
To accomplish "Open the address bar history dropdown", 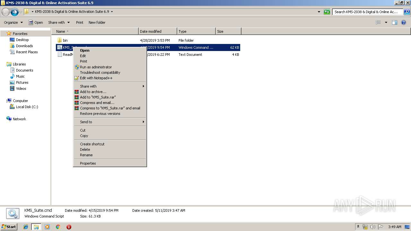I will click(x=319, y=12).
